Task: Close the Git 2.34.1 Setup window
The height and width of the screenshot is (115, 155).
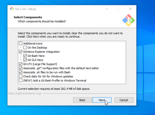Action: tap(130, 9)
